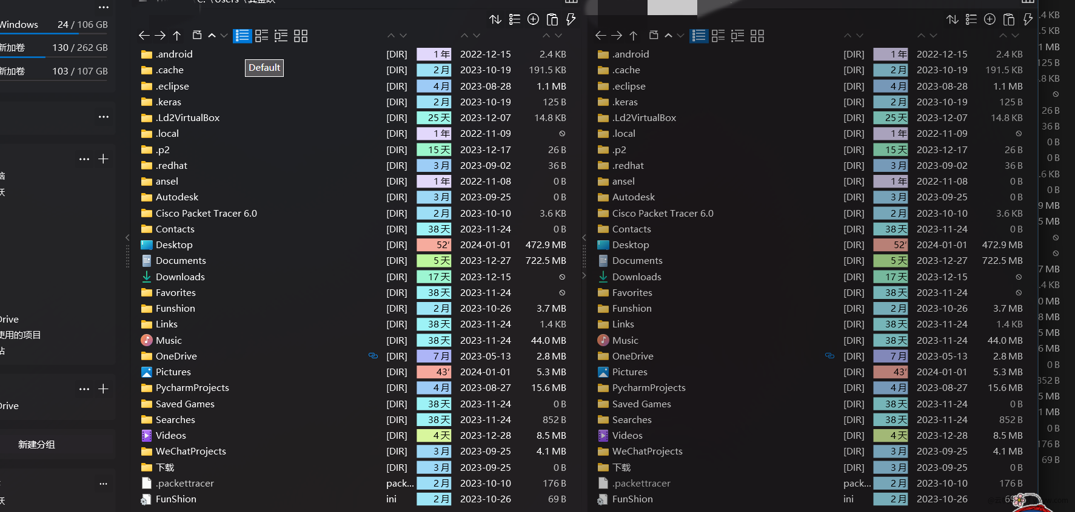Screen dimensions: 1075x512
Task: Go back in the right pane
Action: pos(600,36)
